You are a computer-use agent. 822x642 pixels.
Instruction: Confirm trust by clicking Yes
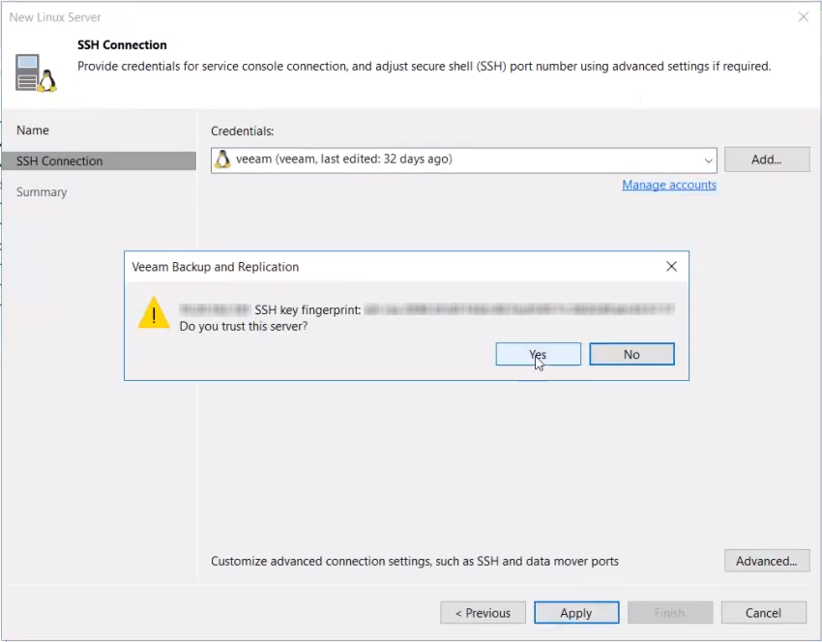coord(538,354)
